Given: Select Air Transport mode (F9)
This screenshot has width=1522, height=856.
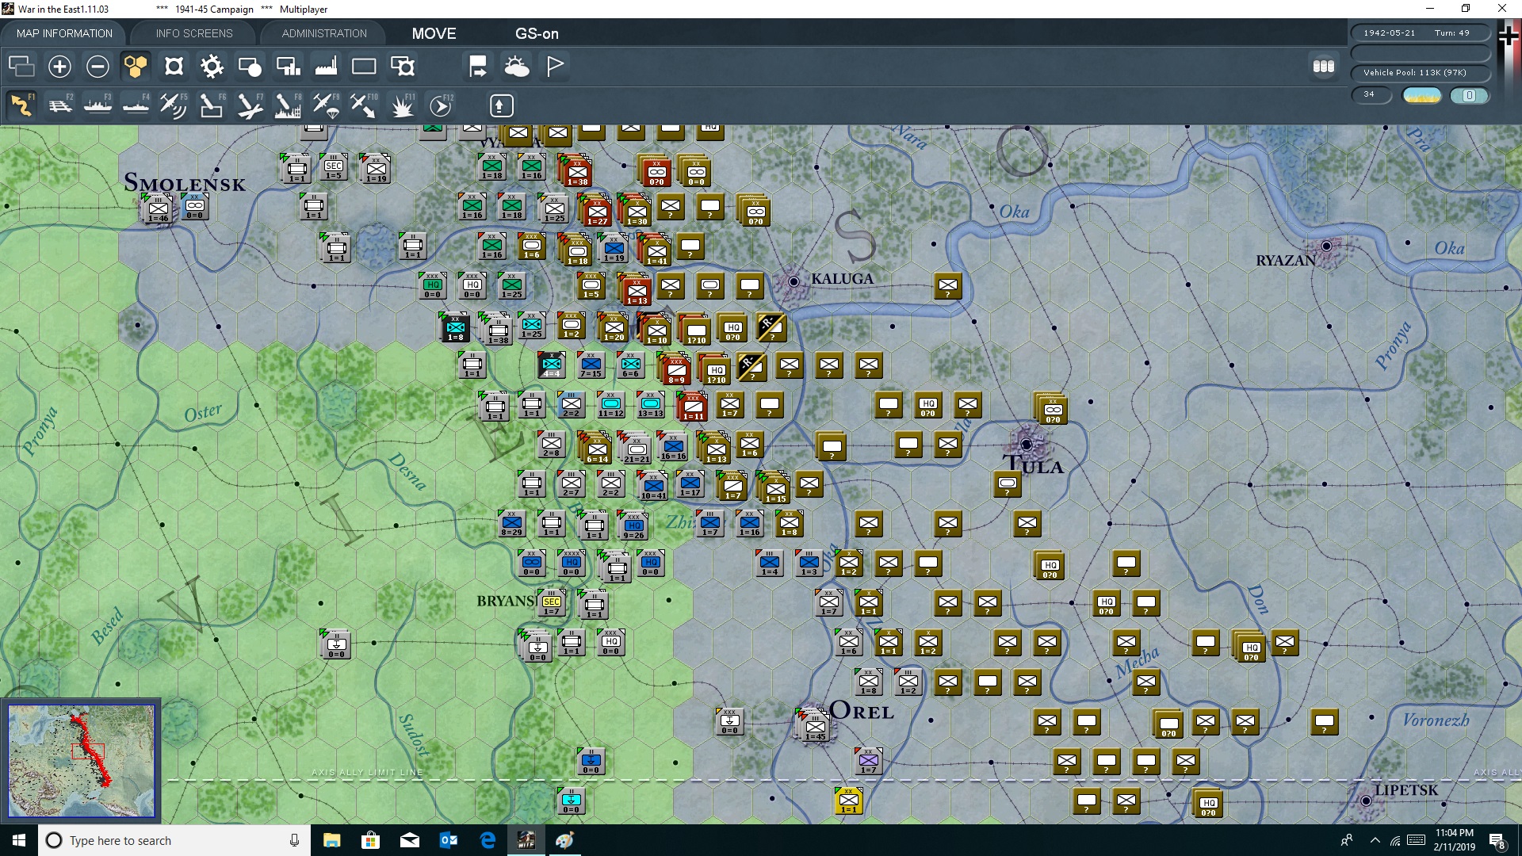Looking at the screenshot, I should [x=326, y=105].
